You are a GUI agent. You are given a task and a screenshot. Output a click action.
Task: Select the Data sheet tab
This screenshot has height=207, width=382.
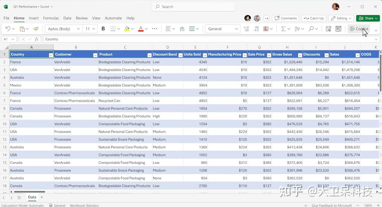[32, 197]
